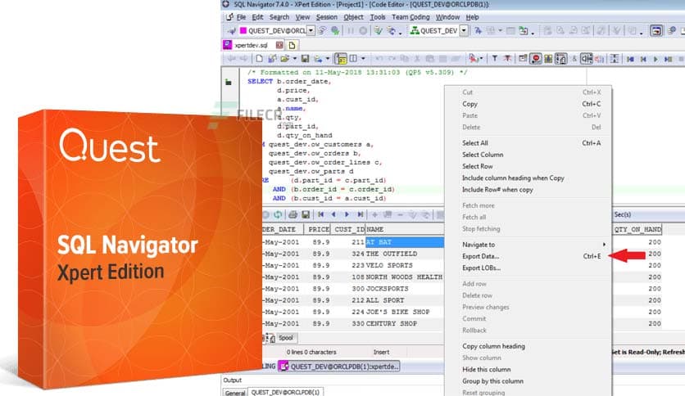
Task: Click the pause execution icon
Action: tap(351, 30)
